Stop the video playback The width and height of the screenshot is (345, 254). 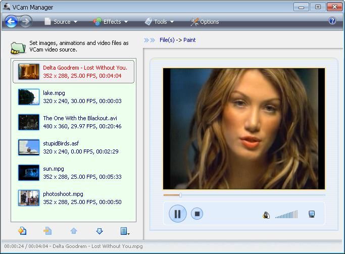pos(197,214)
